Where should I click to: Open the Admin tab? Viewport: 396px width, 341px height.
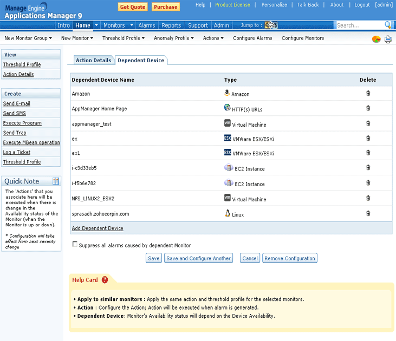[221, 25]
